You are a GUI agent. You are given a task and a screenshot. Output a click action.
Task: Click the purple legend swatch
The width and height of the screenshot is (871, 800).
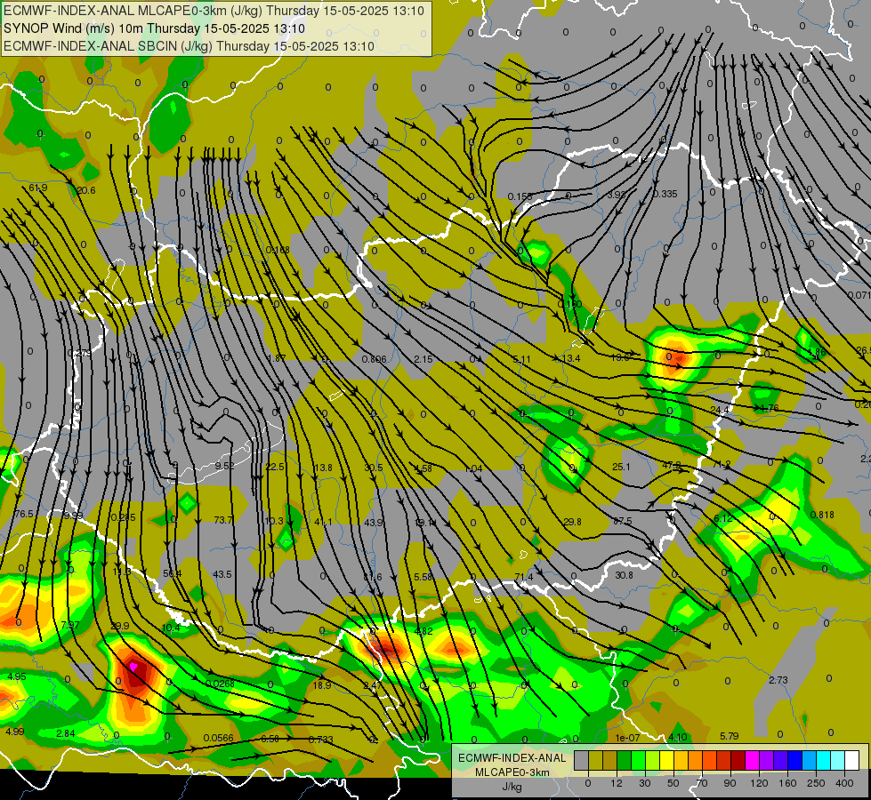point(767,760)
